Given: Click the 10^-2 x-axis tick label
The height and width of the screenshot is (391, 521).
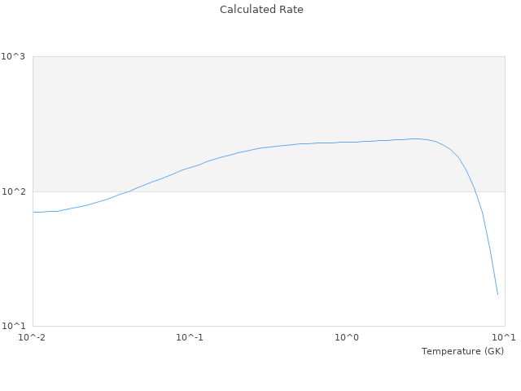Looking at the screenshot, I should point(32,337).
